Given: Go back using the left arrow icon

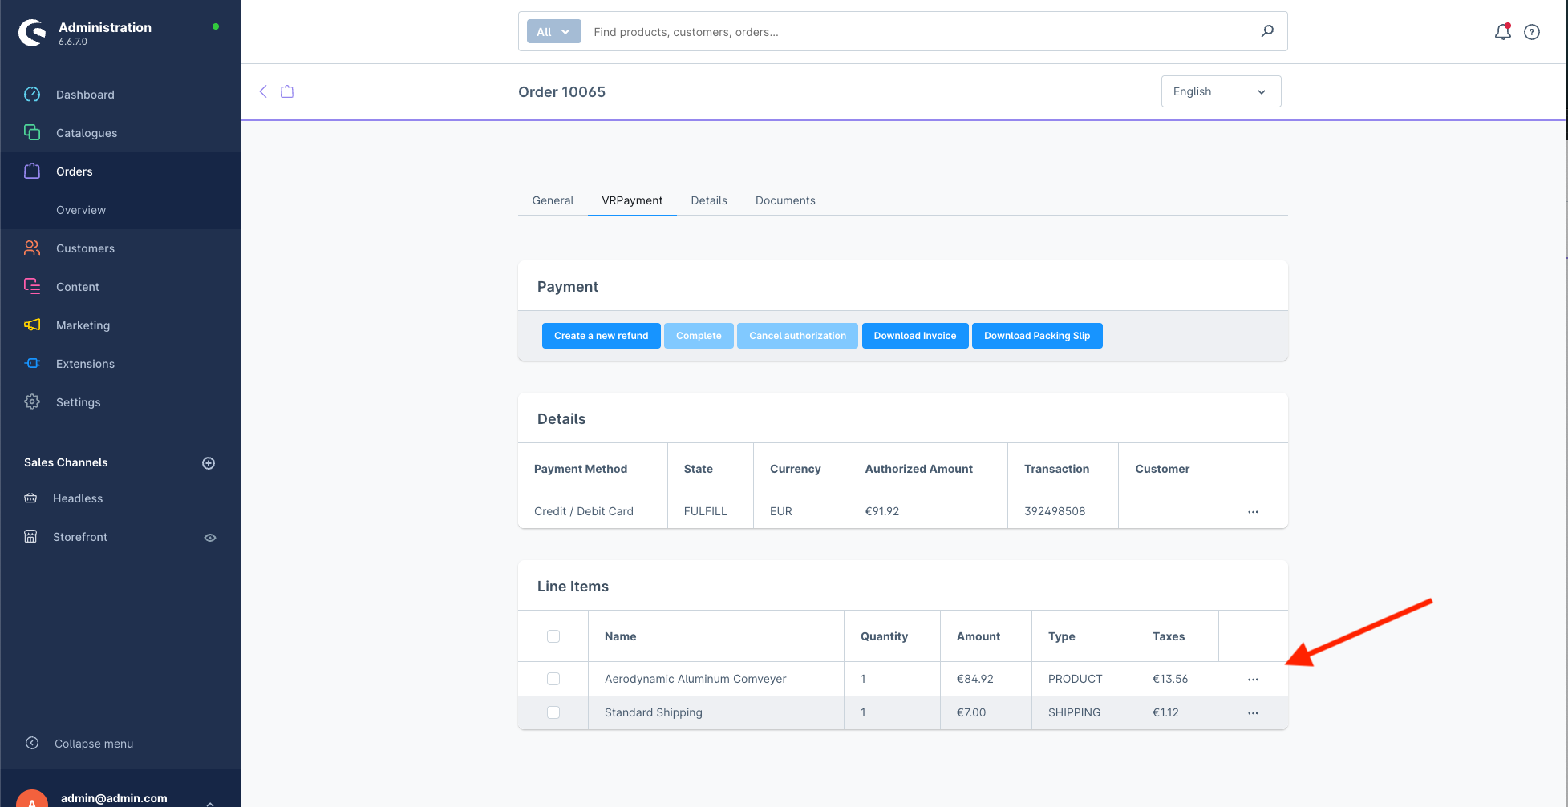Looking at the screenshot, I should click(263, 91).
